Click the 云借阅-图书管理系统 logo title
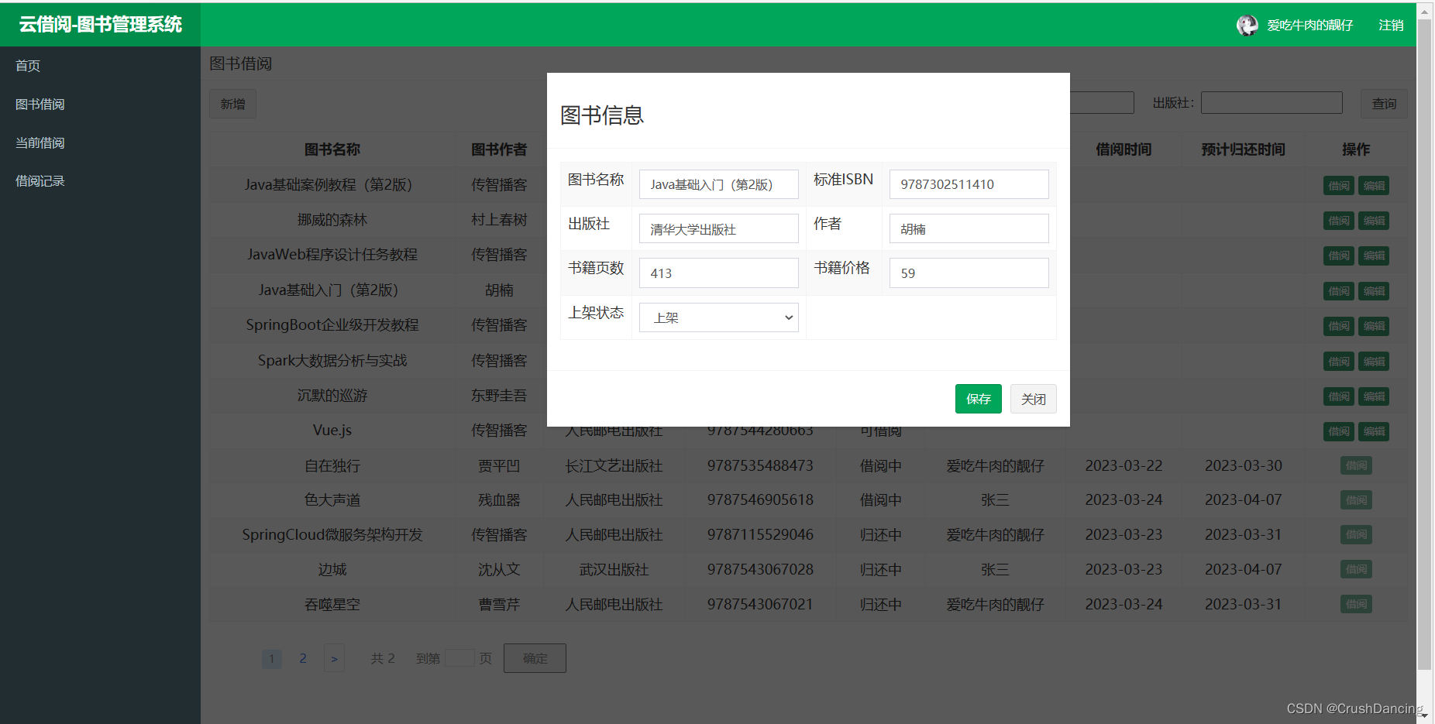1435x724 pixels. coord(101,25)
